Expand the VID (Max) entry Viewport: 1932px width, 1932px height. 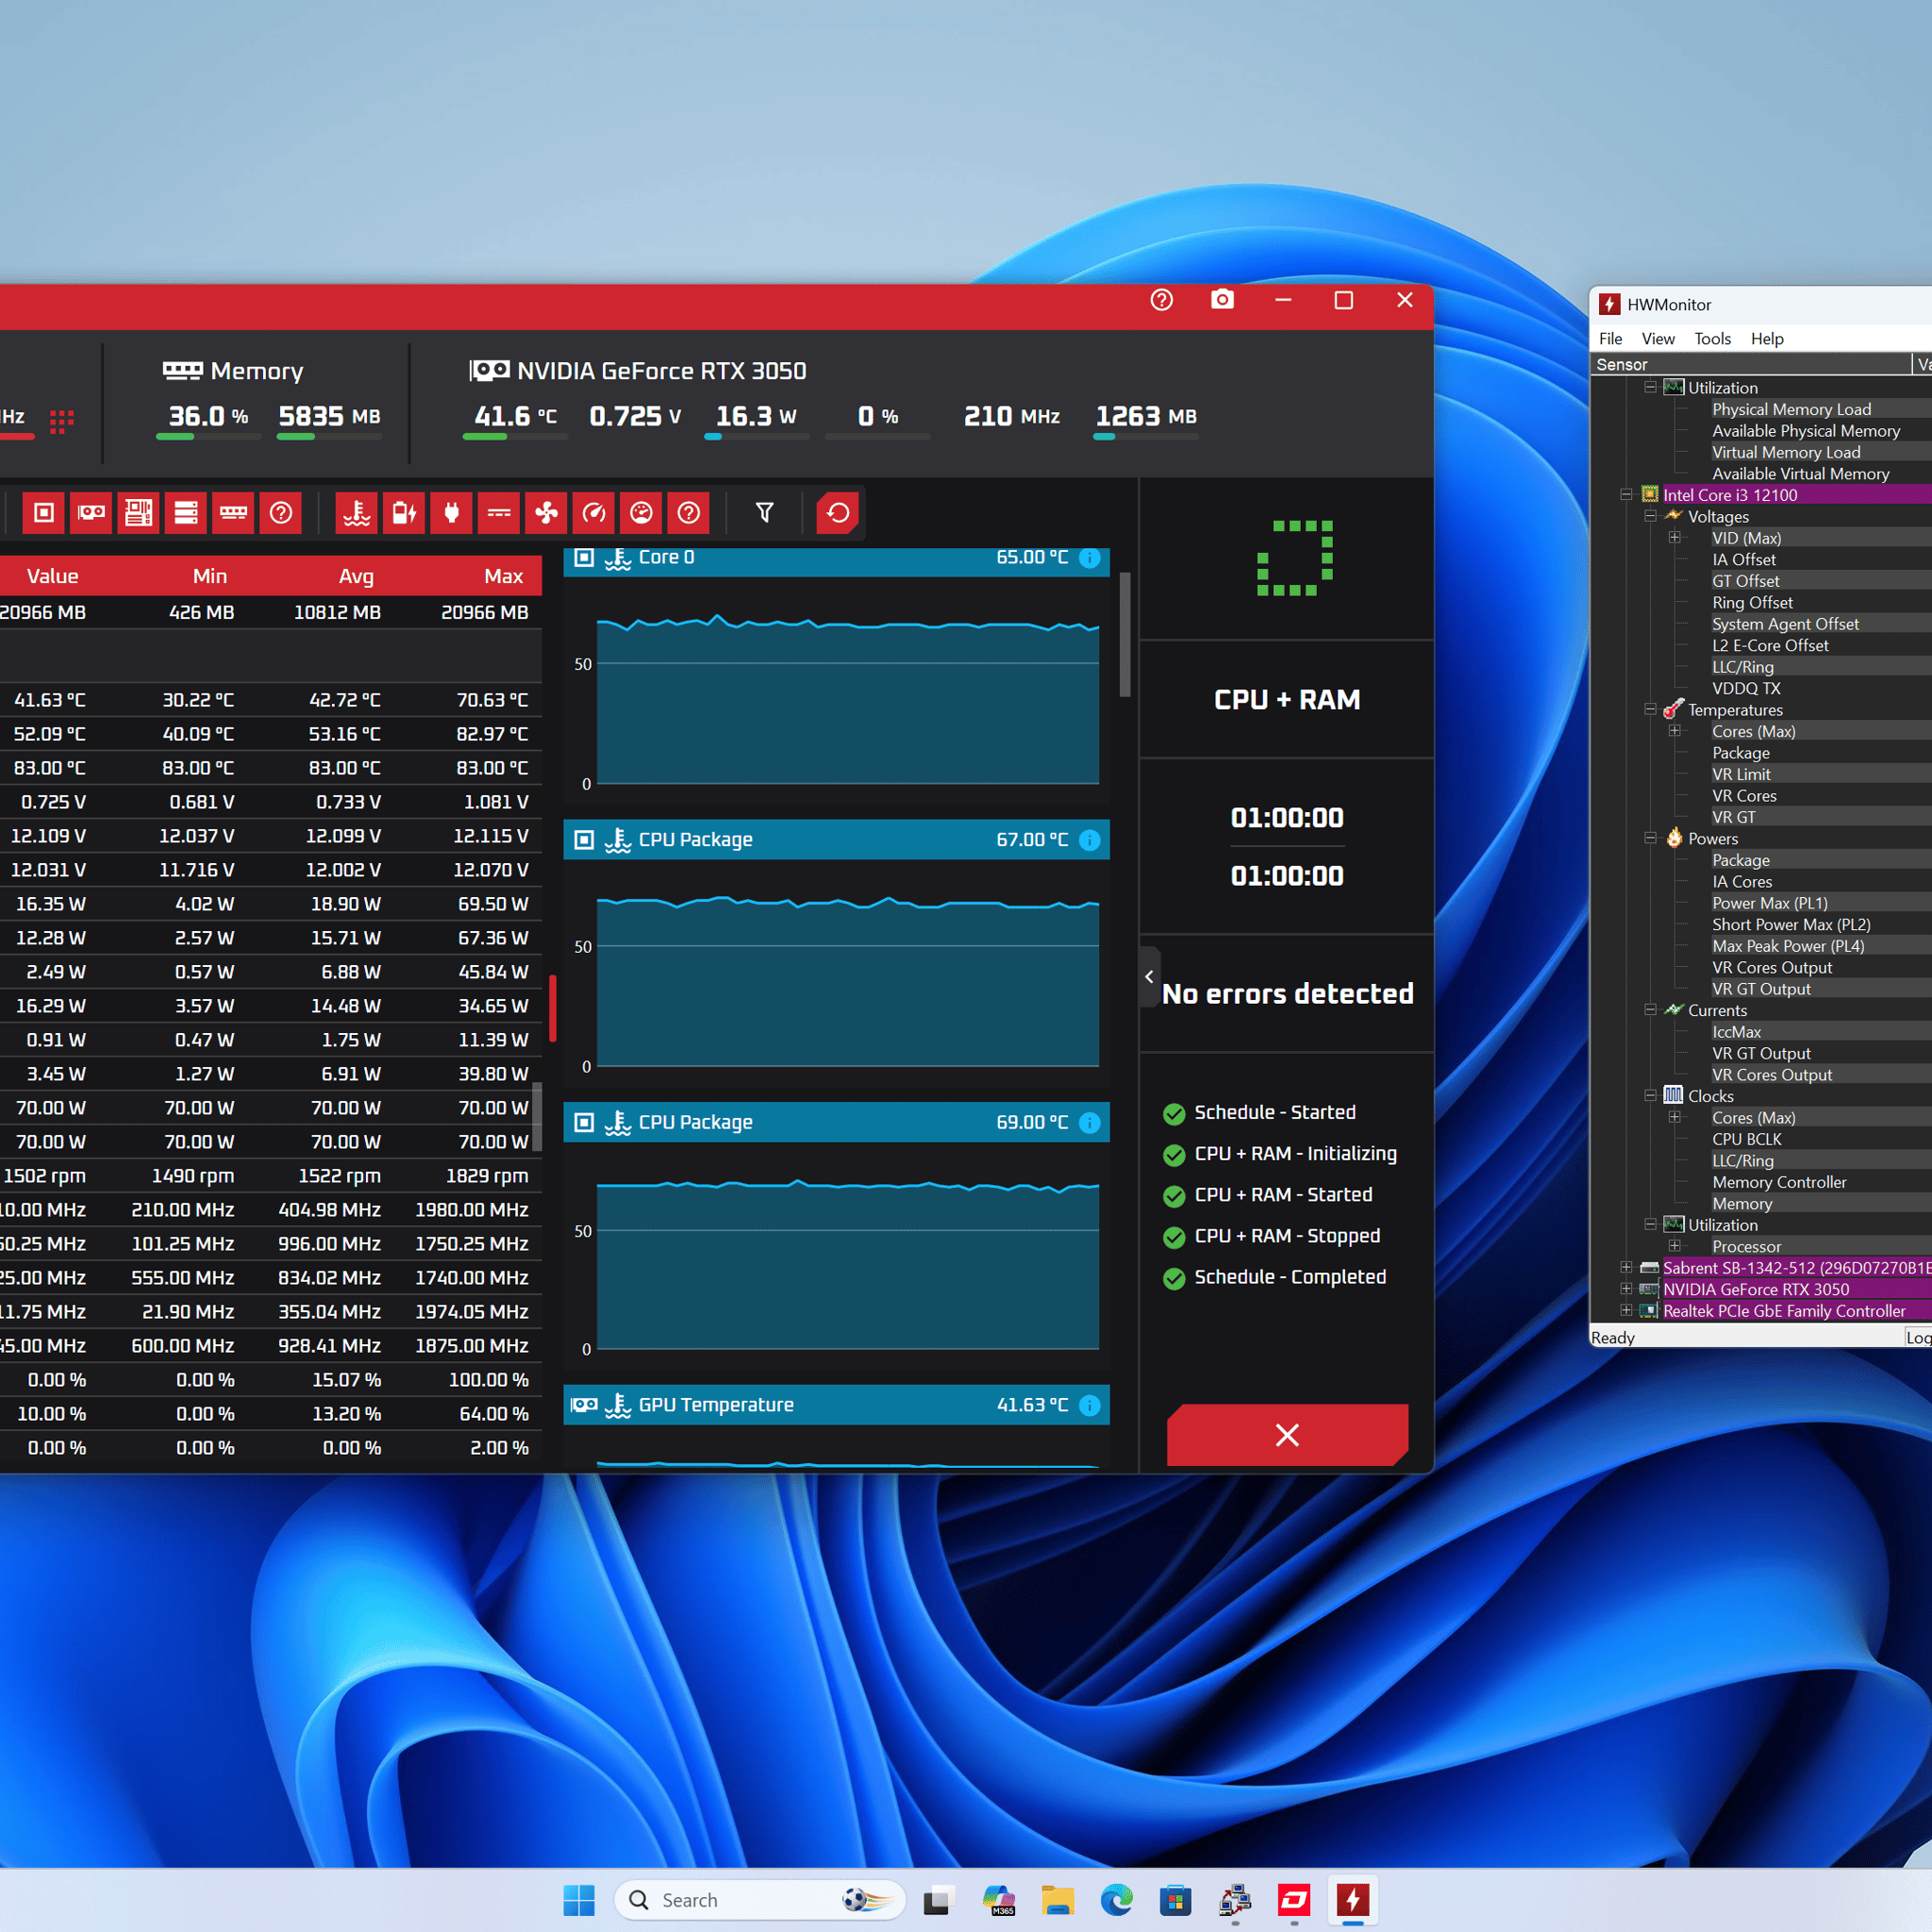(1674, 538)
